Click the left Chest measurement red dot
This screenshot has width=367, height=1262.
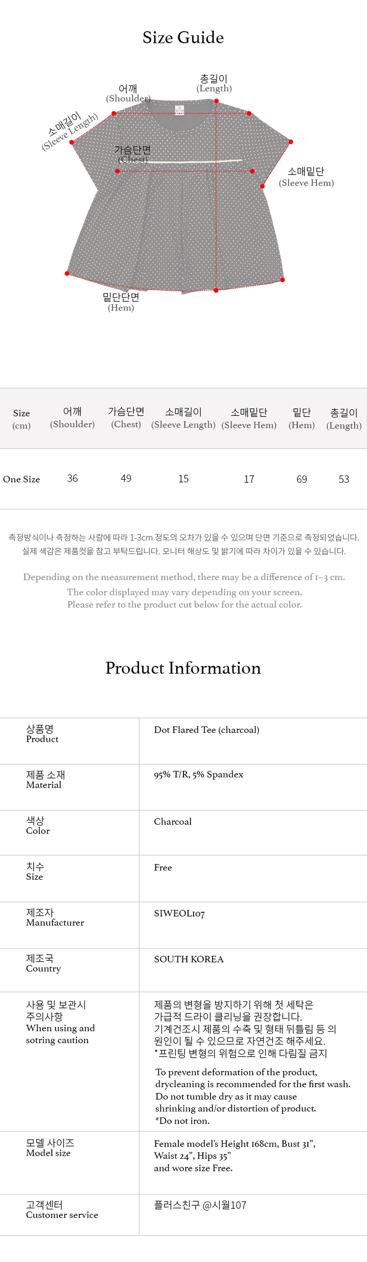[117, 171]
